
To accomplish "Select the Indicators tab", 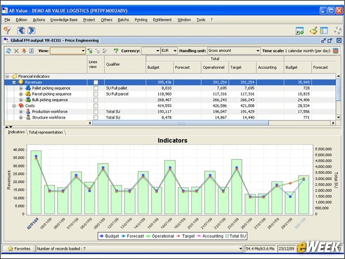I will pos(16,132).
